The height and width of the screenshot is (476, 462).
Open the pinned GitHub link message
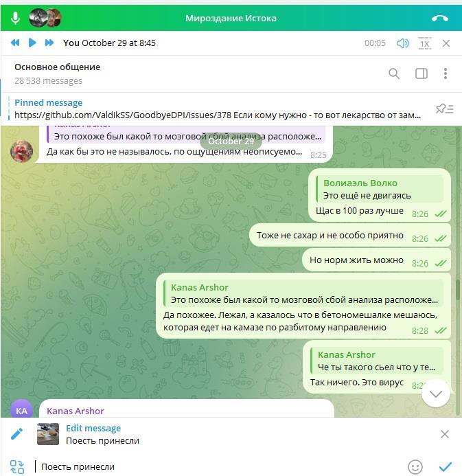coord(217,109)
